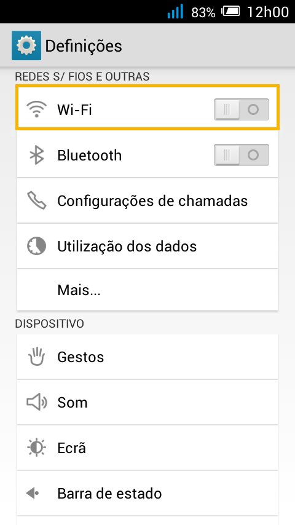Open the Bluetooth settings label
295x525 pixels.
89,156
